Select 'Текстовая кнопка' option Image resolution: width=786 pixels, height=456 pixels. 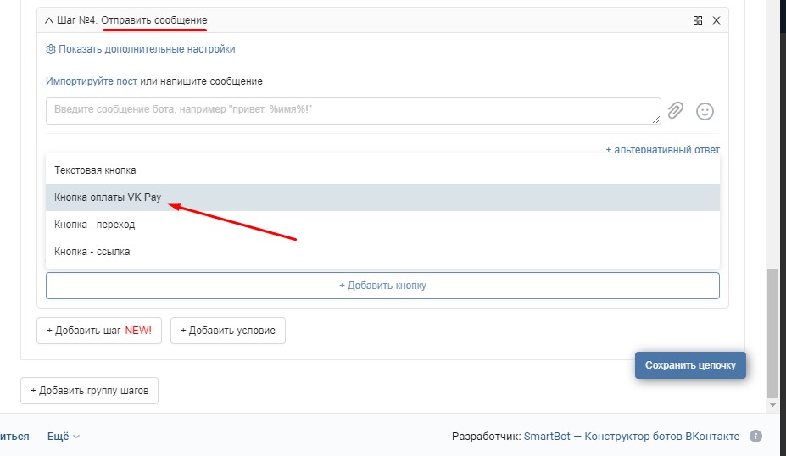click(382, 170)
